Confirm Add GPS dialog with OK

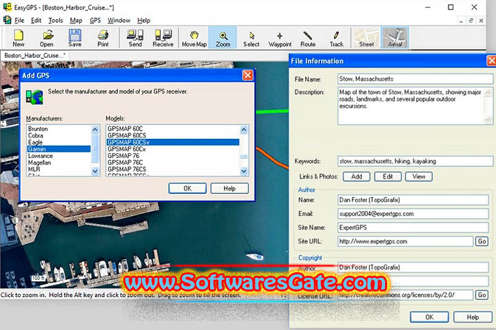(x=187, y=188)
